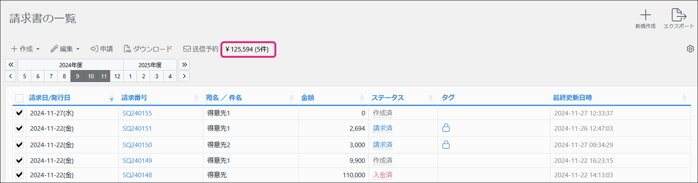Jump back with the double-left chevron
This screenshot has width=698, height=183.
coord(11,64)
